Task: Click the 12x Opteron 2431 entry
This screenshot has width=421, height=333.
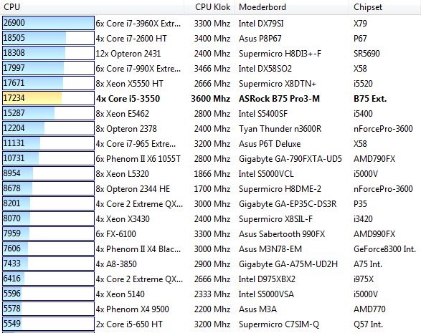Action: coord(128,54)
